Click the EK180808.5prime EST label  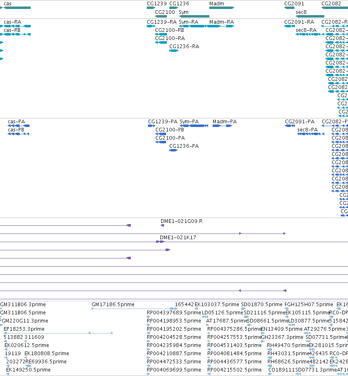pos(47,354)
